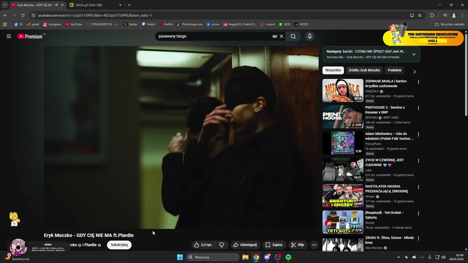Screen dimensions: 468x263
Task: Open the YouTube hamburger guide menu
Action: tap(9, 36)
